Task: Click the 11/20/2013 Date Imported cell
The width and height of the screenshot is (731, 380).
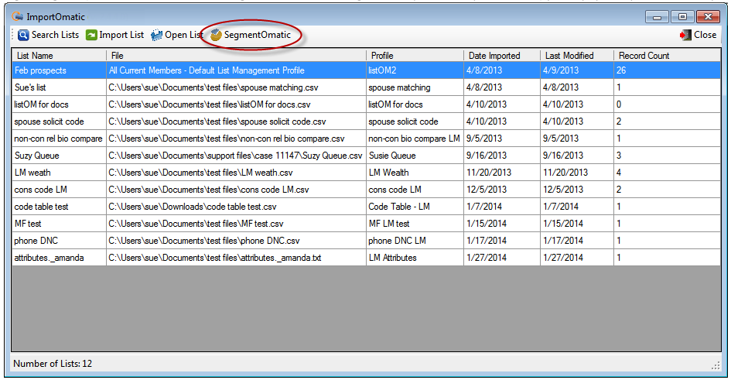Action: coord(502,173)
